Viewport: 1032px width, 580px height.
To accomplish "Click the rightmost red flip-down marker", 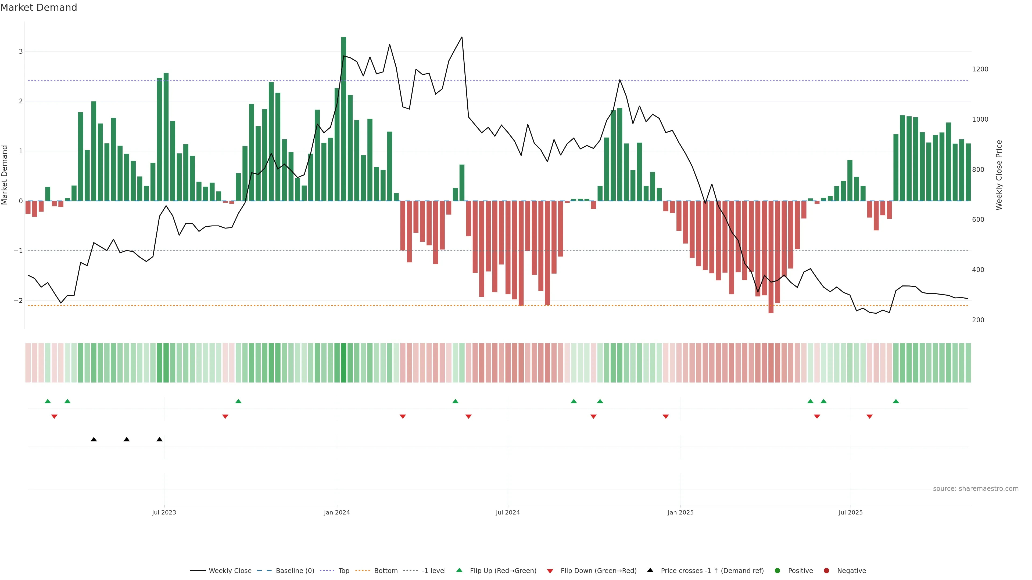I will 869,417.
